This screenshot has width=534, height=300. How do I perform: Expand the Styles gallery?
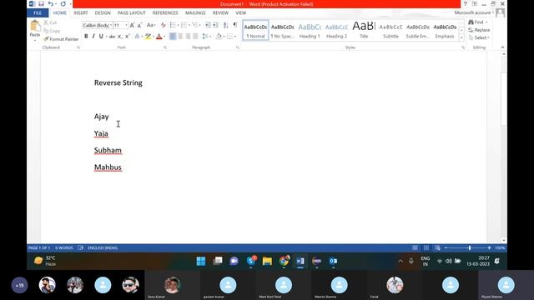pos(461,38)
